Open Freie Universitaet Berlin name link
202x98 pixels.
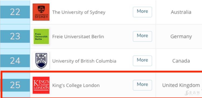pos(78,37)
